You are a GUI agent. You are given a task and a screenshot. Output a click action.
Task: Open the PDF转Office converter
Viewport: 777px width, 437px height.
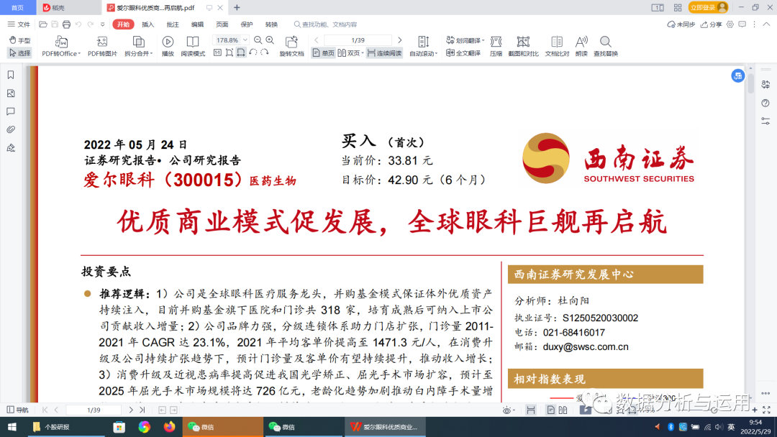point(61,47)
